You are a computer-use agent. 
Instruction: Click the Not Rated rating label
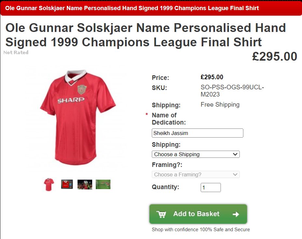[16, 52]
